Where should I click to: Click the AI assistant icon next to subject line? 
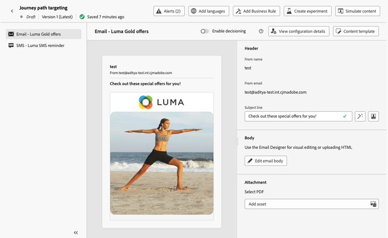[373, 116]
